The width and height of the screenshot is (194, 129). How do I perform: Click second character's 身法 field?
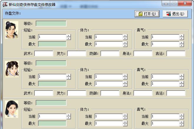tap(143, 93)
